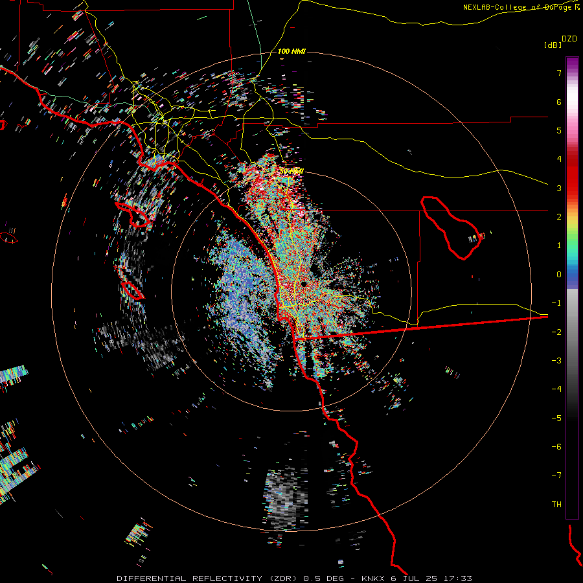Viewport: 583px width, 583px height.
Task: Pick the purple band atop the color bar
Action: click(x=572, y=63)
